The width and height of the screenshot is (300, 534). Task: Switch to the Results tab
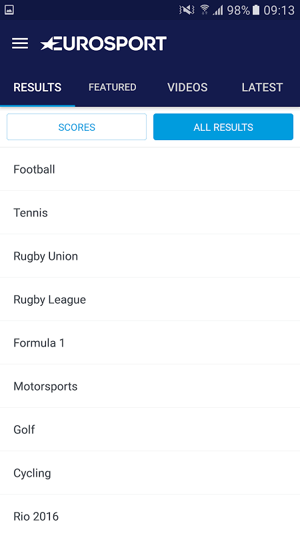37,87
